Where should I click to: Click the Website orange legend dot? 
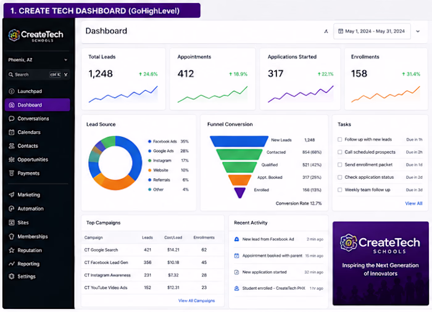point(149,170)
